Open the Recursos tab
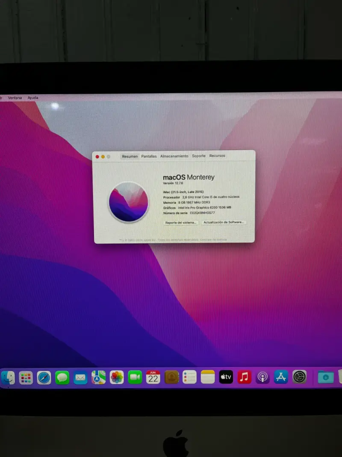This screenshot has width=342, height=457. coord(217,155)
